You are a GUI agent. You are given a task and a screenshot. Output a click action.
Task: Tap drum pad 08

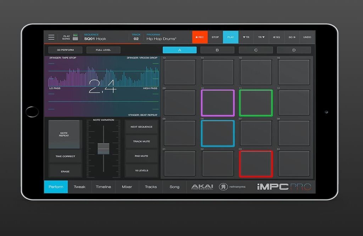click(x=294, y=133)
